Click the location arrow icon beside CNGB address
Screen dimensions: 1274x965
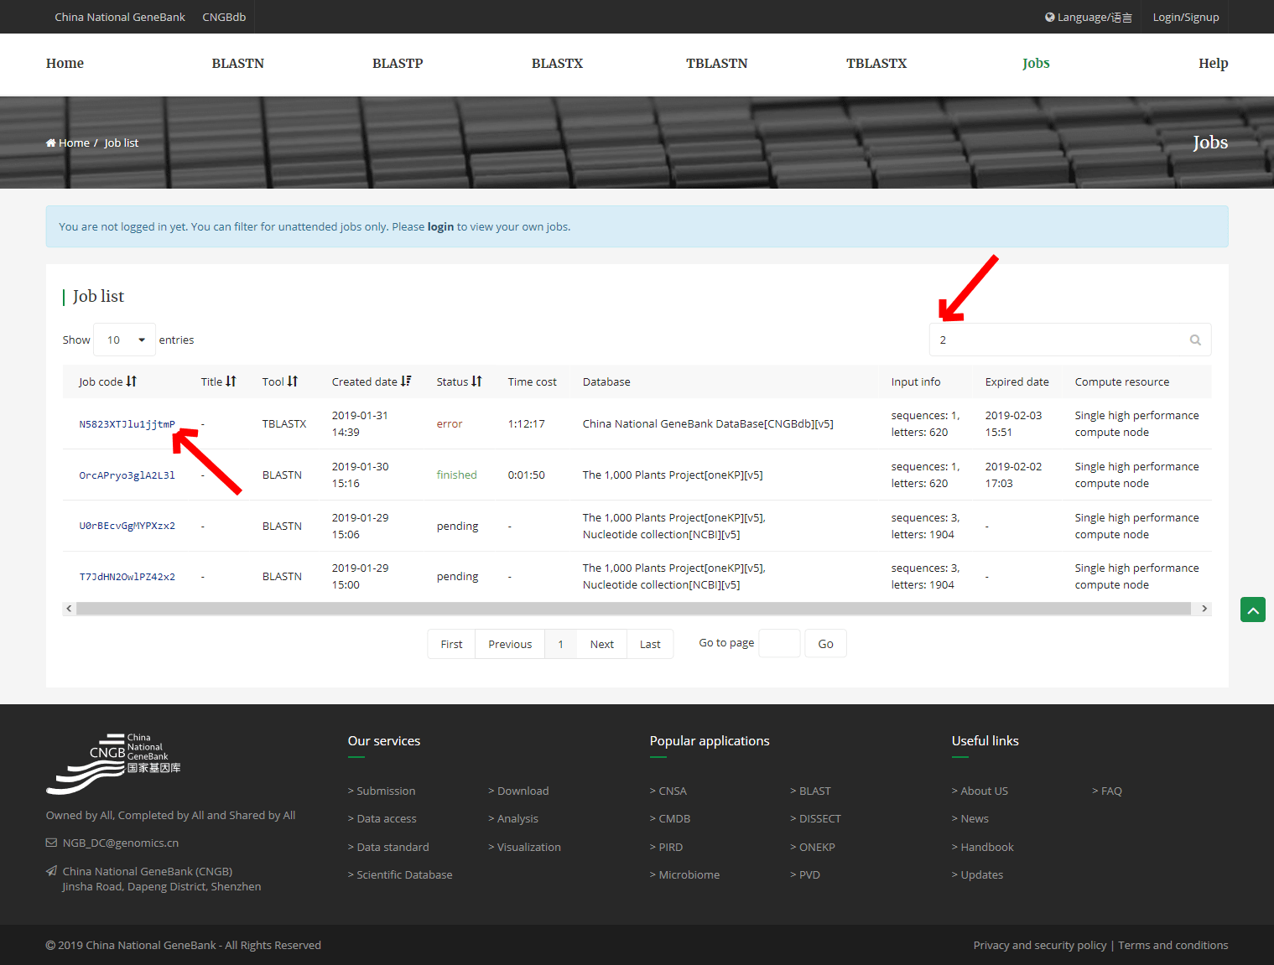[x=52, y=871]
